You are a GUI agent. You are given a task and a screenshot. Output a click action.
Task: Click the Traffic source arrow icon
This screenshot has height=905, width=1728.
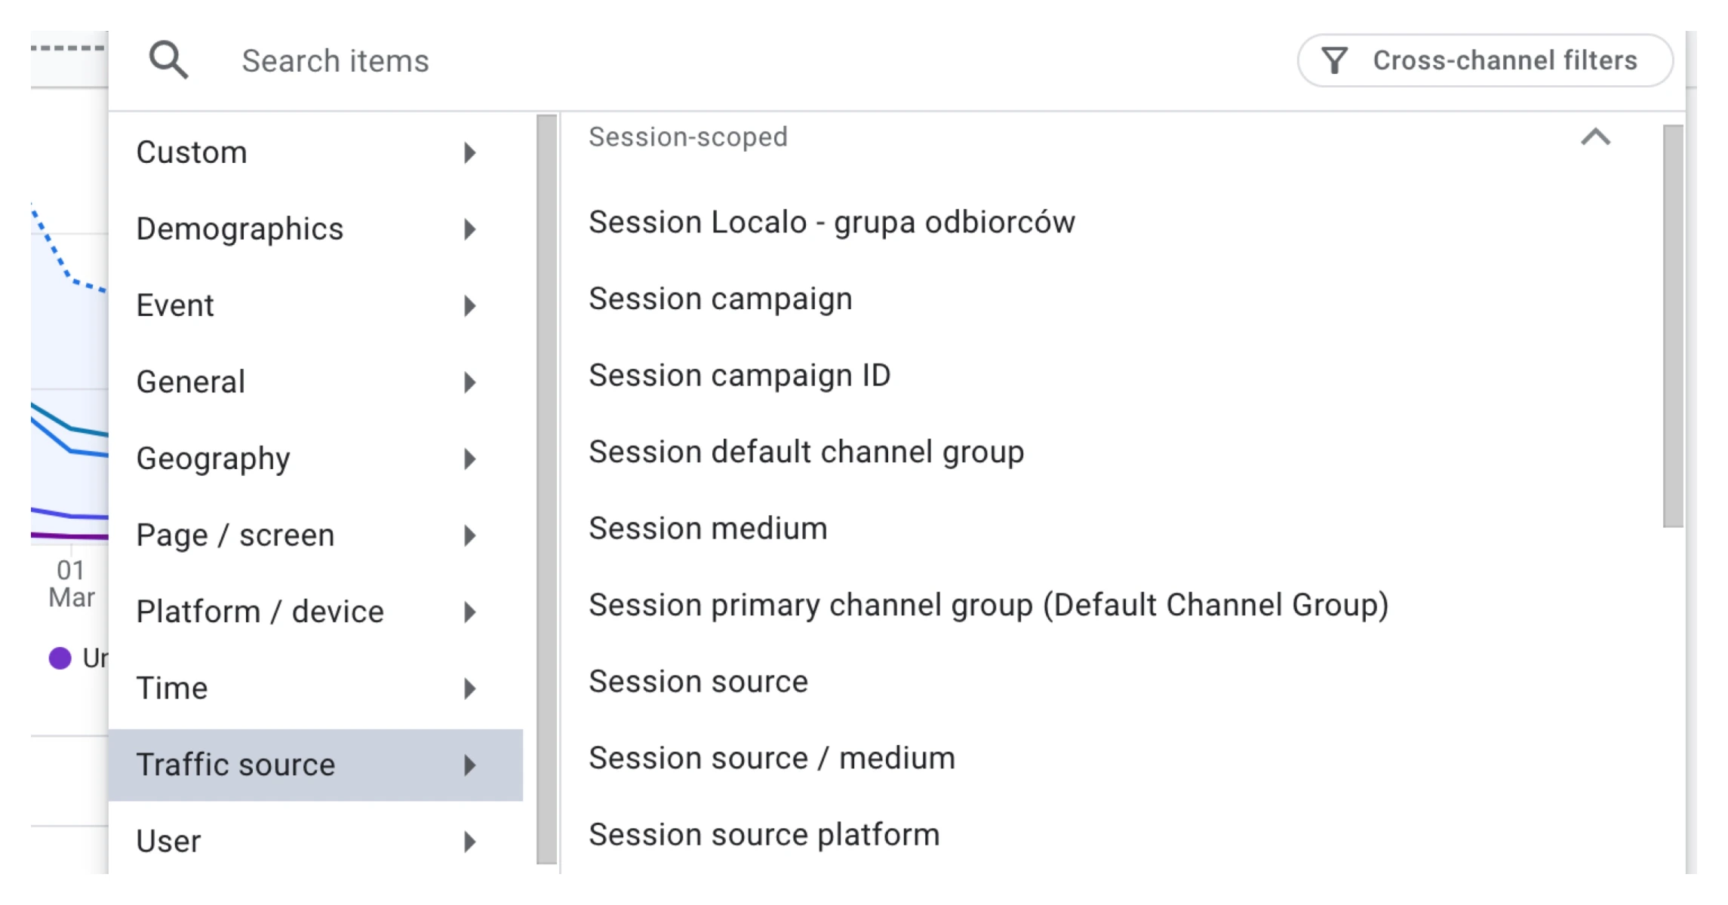coord(469,765)
